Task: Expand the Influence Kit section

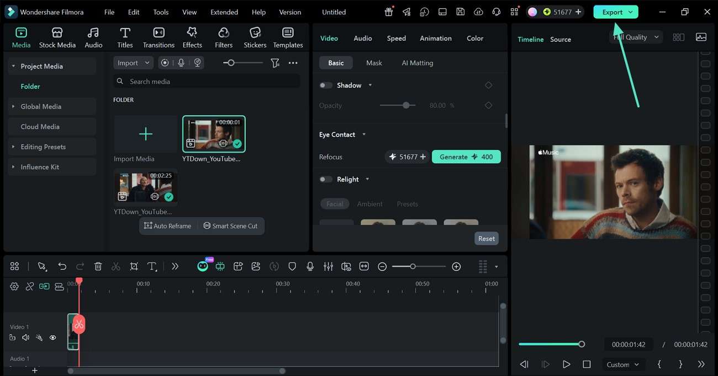Action: [x=13, y=167]
